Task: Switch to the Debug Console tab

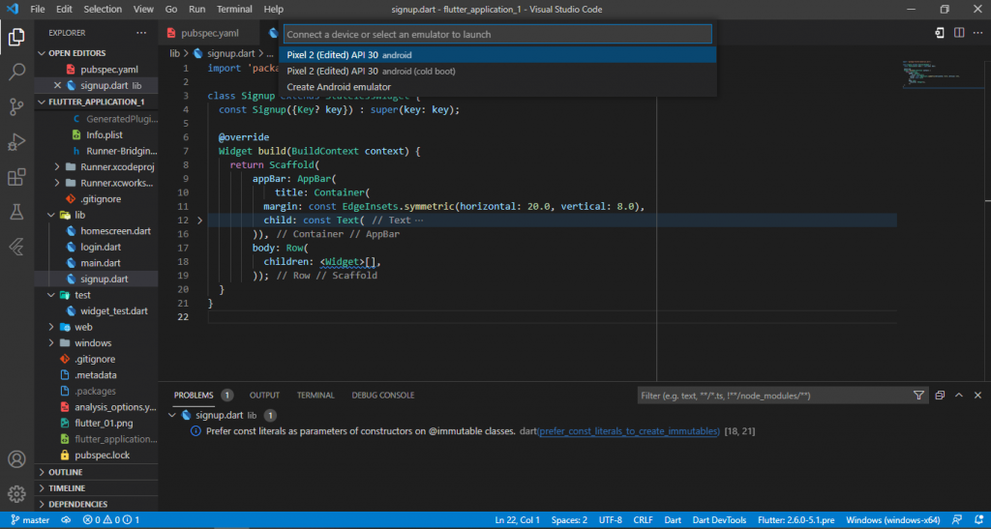Action: pos(383,396)
